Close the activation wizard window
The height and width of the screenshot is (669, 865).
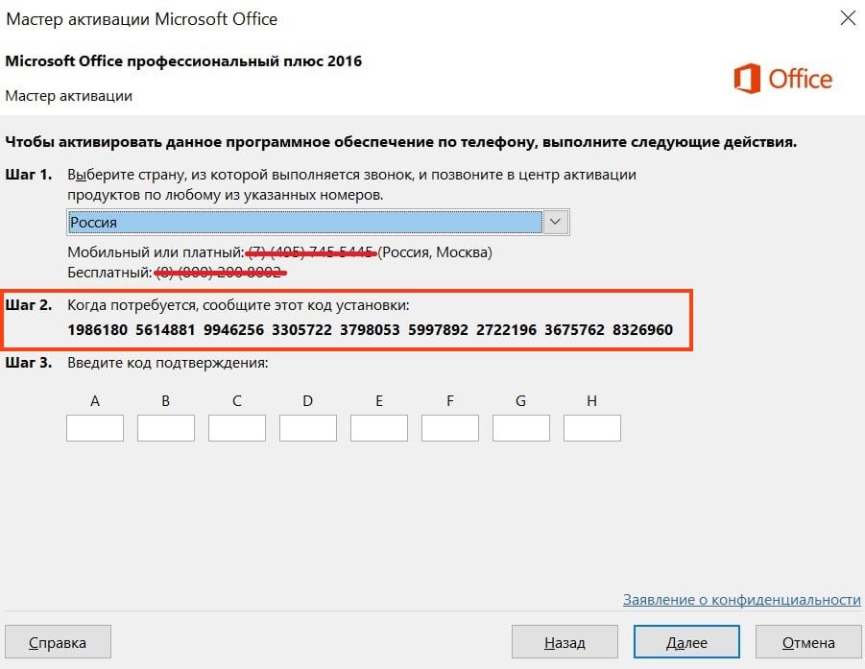click(848, 18)
